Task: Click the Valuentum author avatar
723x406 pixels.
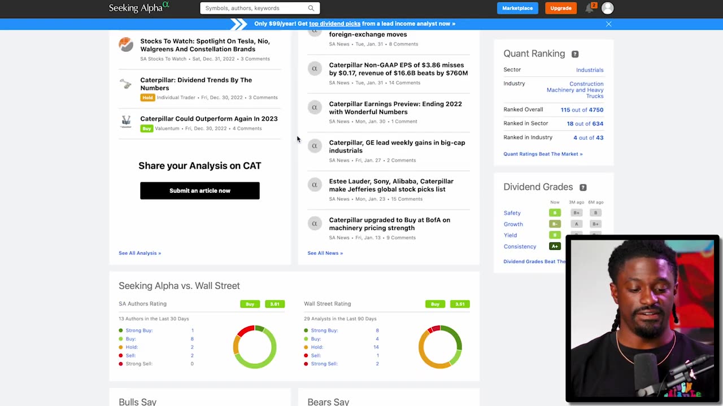Action: pyautogui.click(x=126, y=122)
